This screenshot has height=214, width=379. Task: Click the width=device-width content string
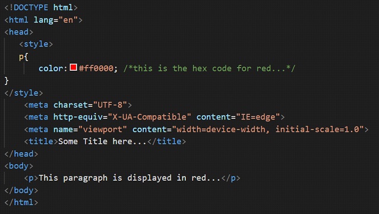(268, 130)
